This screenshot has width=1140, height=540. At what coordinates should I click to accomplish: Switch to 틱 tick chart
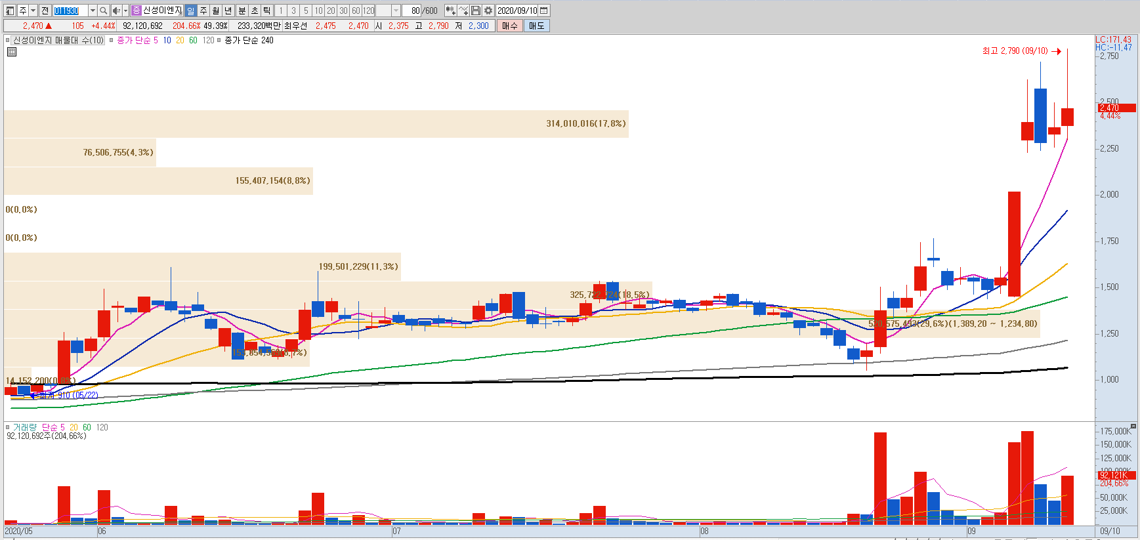(x=266, y=10)
